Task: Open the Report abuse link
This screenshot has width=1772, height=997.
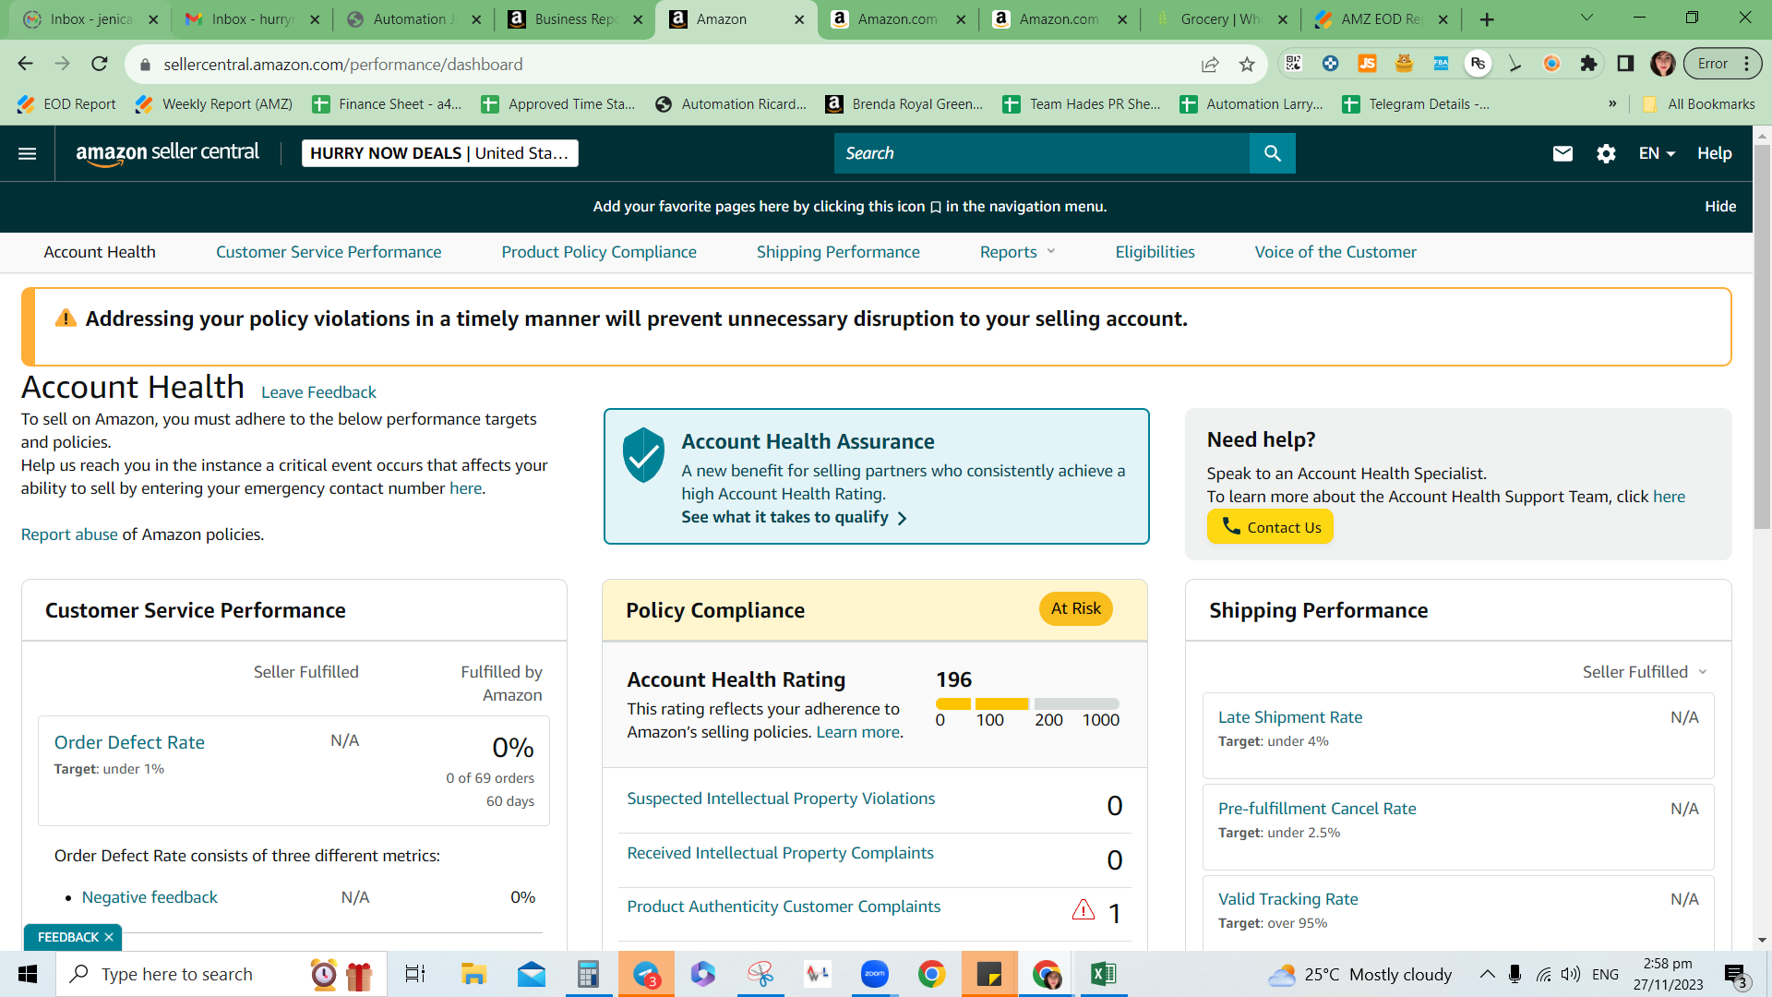Action: 69,535
